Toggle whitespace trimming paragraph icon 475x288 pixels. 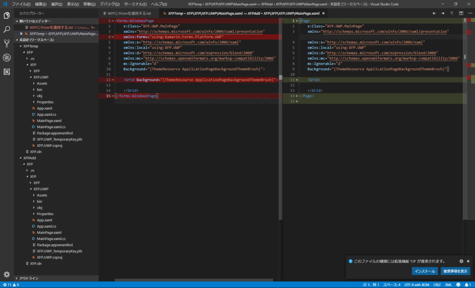coord(452,13)
